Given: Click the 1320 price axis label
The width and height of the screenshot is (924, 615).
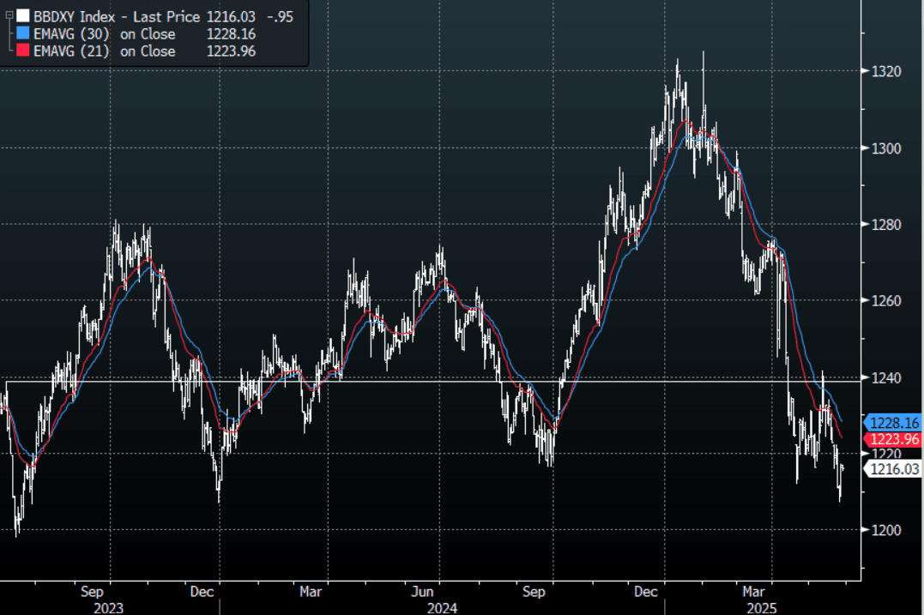Looking at the screenshot, I should 884,71.
